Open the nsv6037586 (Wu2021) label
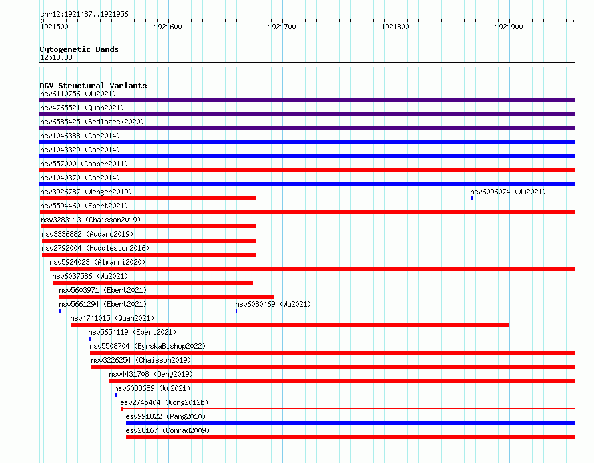594x463 pixels. click(90, 276)
